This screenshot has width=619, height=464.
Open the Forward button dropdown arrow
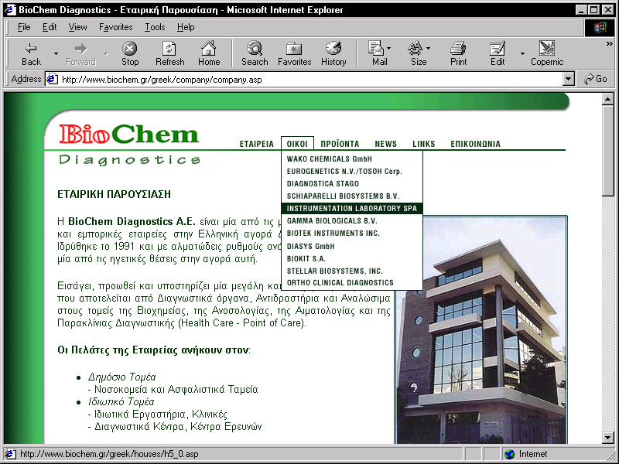coord(106,53)
